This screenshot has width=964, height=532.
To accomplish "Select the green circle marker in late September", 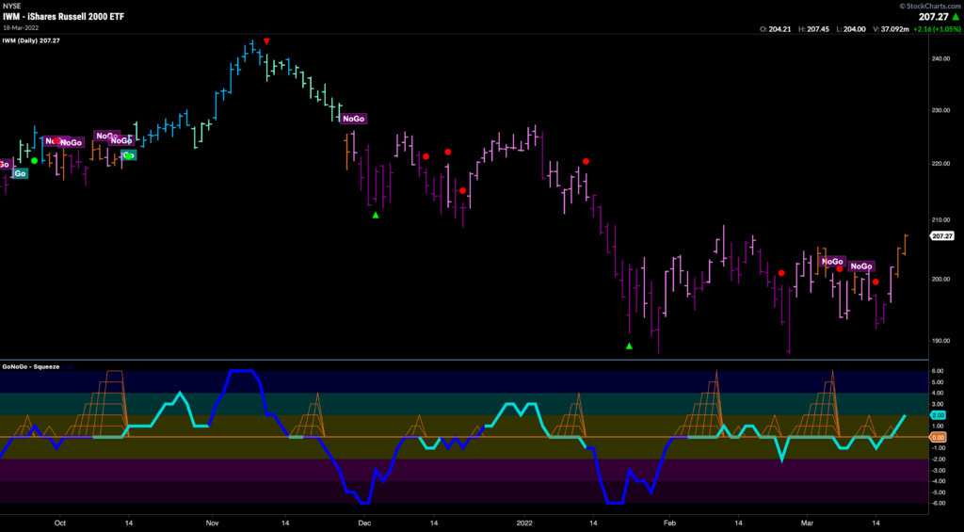I will coord(35,160).
